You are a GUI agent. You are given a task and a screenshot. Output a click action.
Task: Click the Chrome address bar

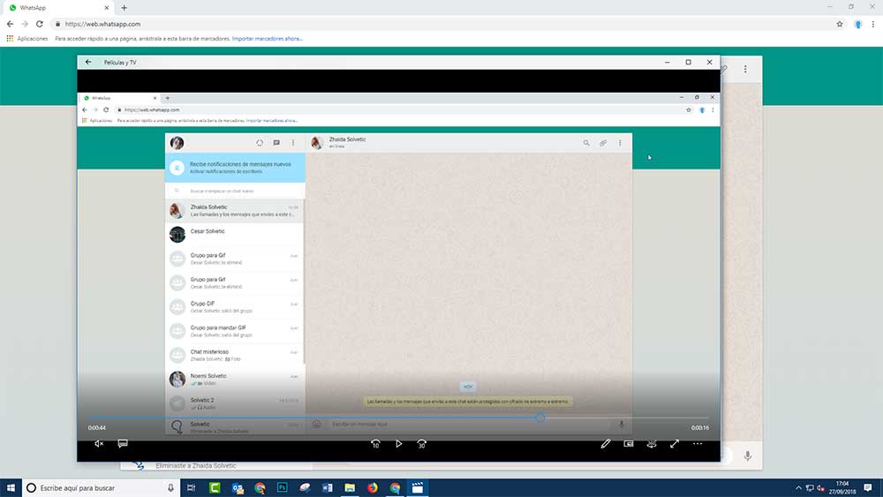(x=445, y=24)
